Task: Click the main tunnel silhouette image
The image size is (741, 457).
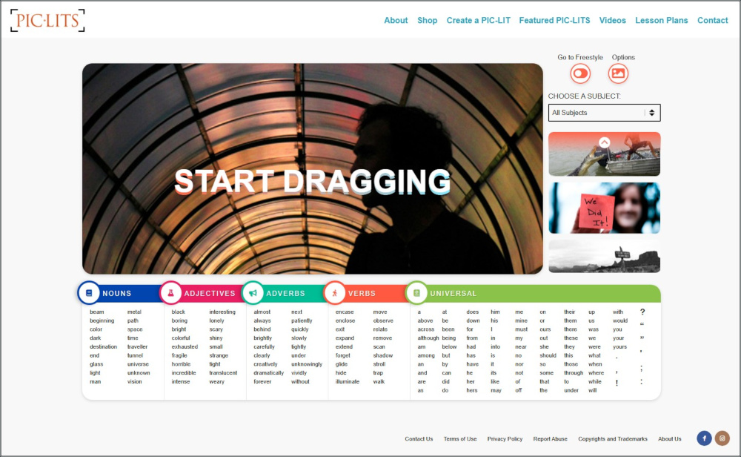Action: [x=313, y=169]
